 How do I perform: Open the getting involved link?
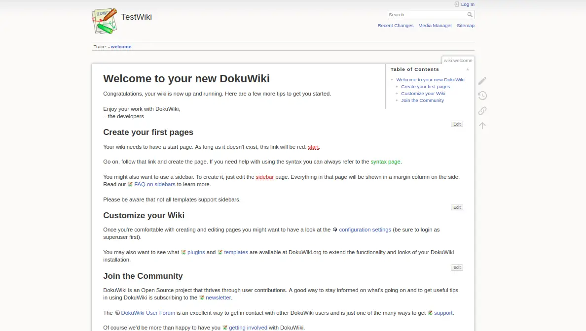pyautogui.click(x=245, y=328)
